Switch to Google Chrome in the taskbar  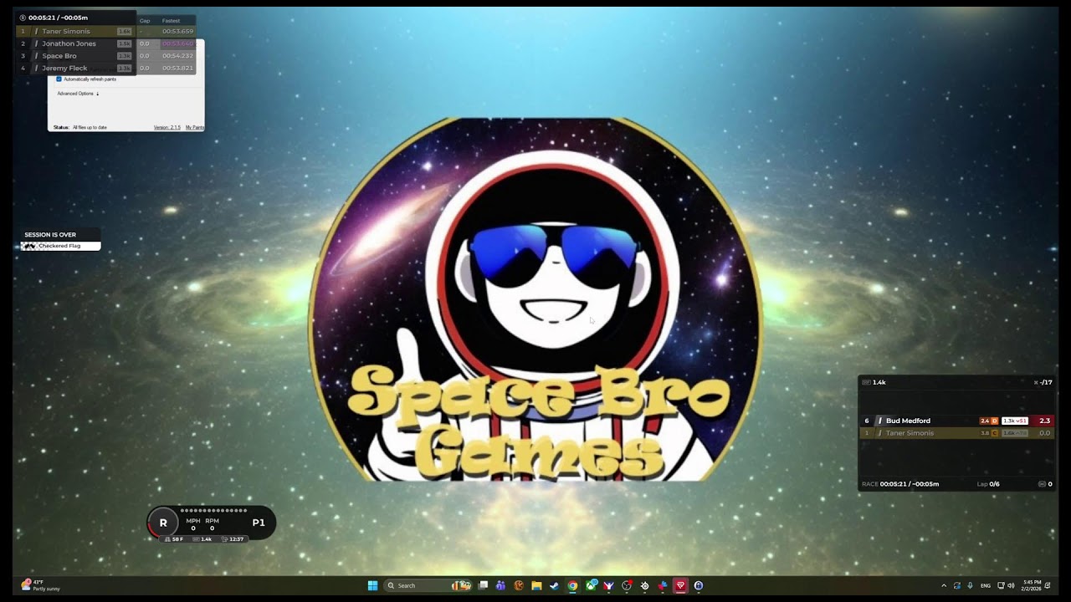coord(572,585)
